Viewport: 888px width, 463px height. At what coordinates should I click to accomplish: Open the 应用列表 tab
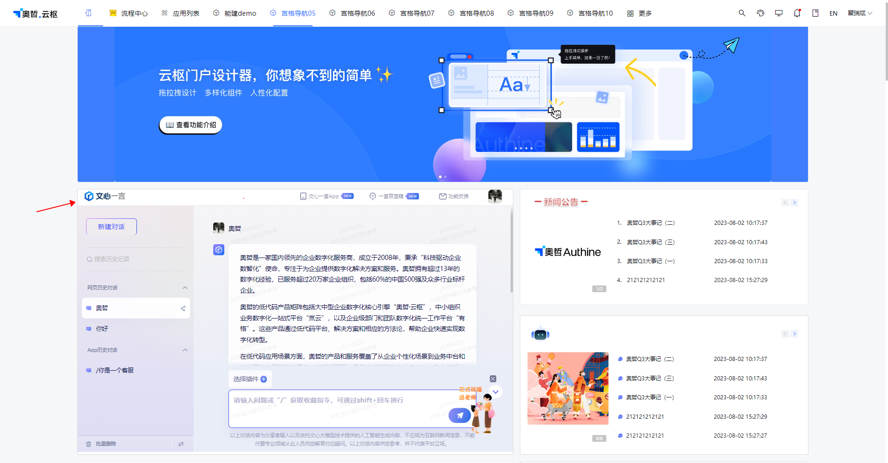pyautogui.click(x=180, y=13)
